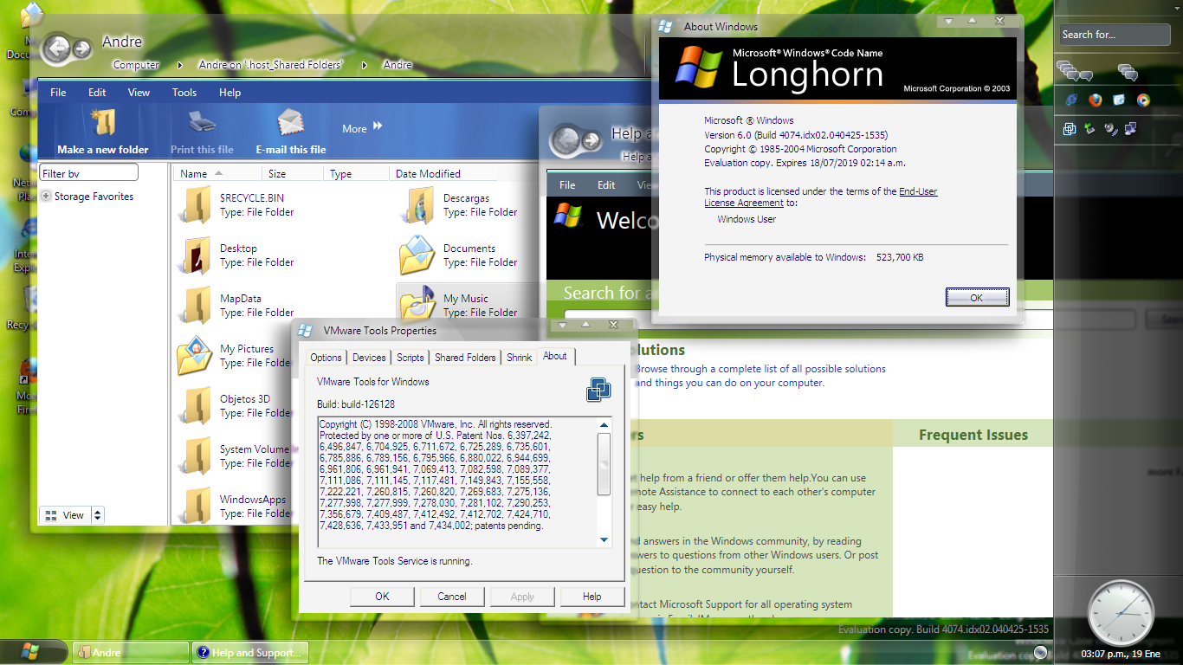This screenshot has width=1183, height=665.
Task: Open Windows Media Player from sidebar
Action: pos(1143,100)
